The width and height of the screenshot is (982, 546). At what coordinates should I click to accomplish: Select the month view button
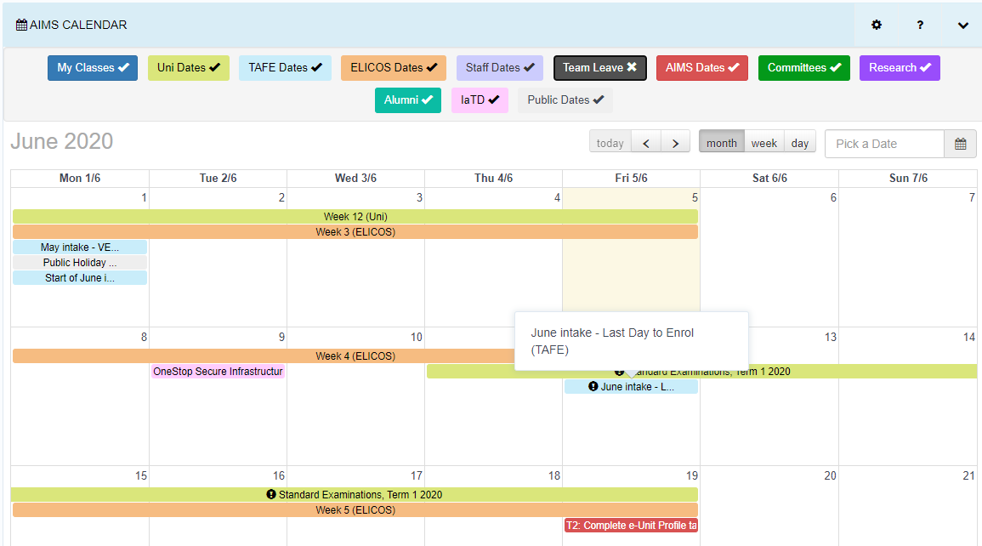[721, 143]
